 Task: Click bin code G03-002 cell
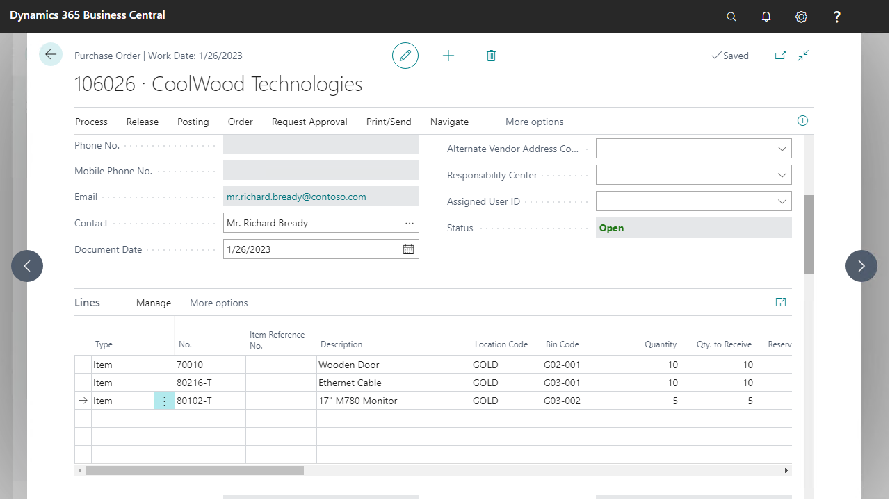pos(577,401)
